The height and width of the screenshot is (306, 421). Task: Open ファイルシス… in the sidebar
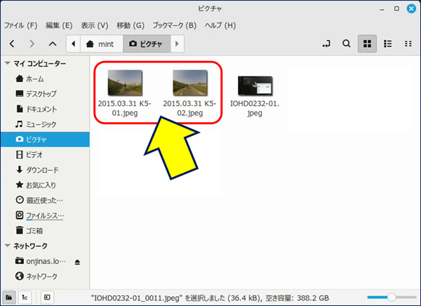click(x=45, y=215)
